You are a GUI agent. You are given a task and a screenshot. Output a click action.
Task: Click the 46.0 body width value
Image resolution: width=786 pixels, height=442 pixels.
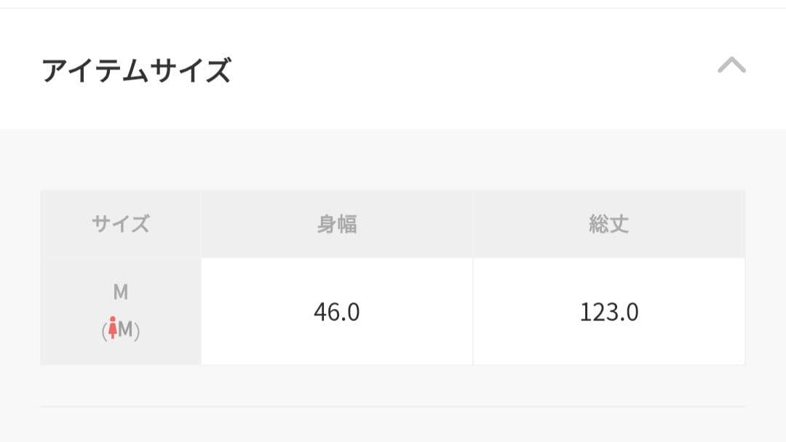pyautogui.click(x=337, y=312)
